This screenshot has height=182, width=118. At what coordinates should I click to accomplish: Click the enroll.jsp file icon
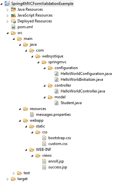[x=44, y=161]
